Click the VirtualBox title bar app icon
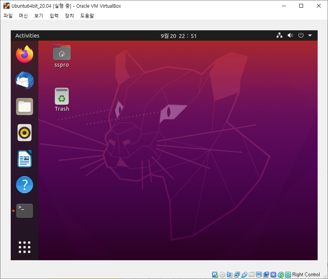The height and width of the screenshot is (279, 328). [x=7, y=6]
